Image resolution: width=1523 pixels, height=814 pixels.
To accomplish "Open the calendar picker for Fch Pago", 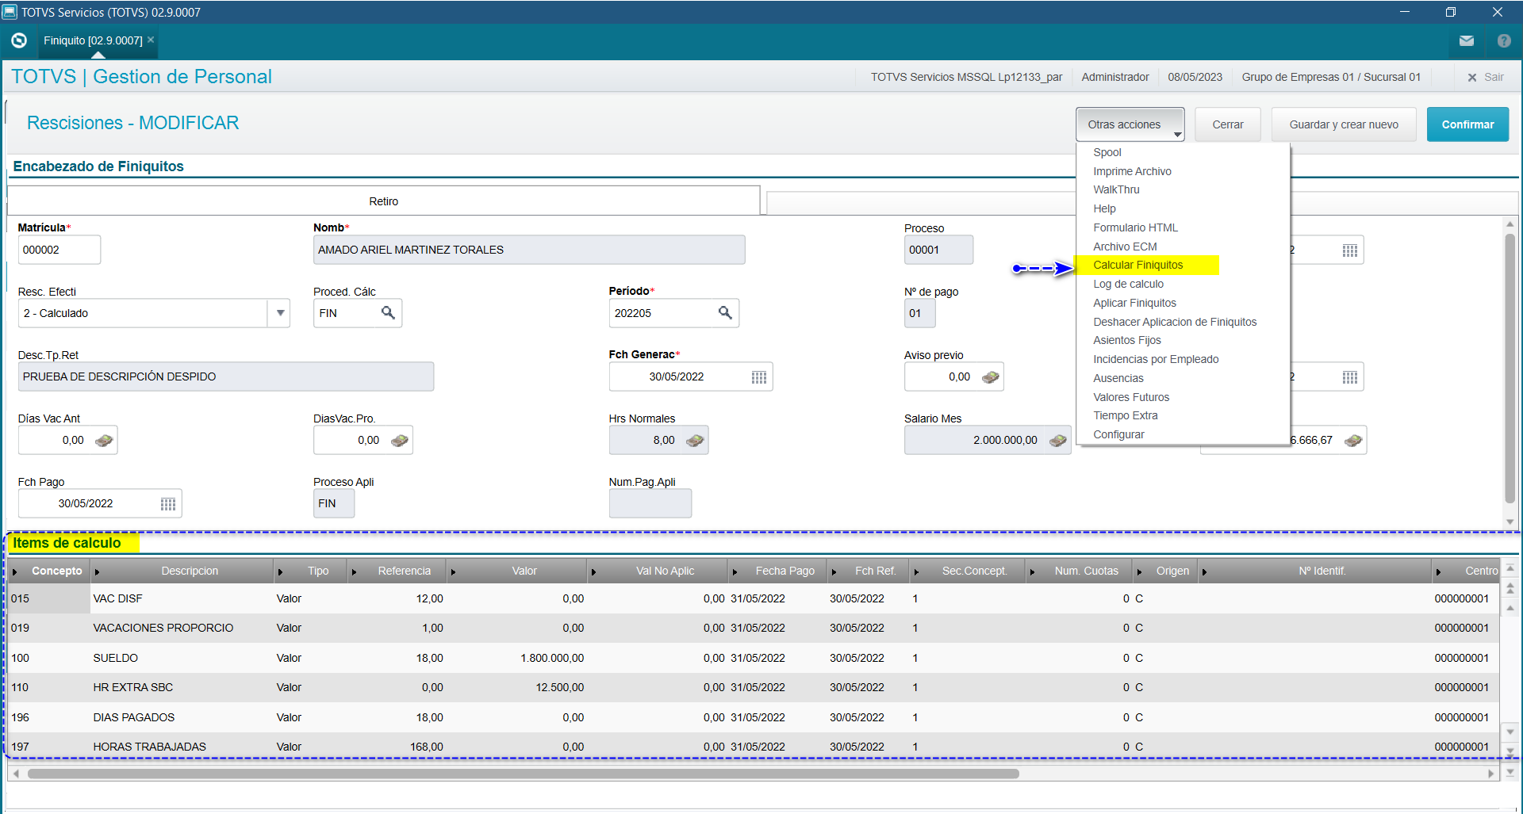I will click(167, 504).
